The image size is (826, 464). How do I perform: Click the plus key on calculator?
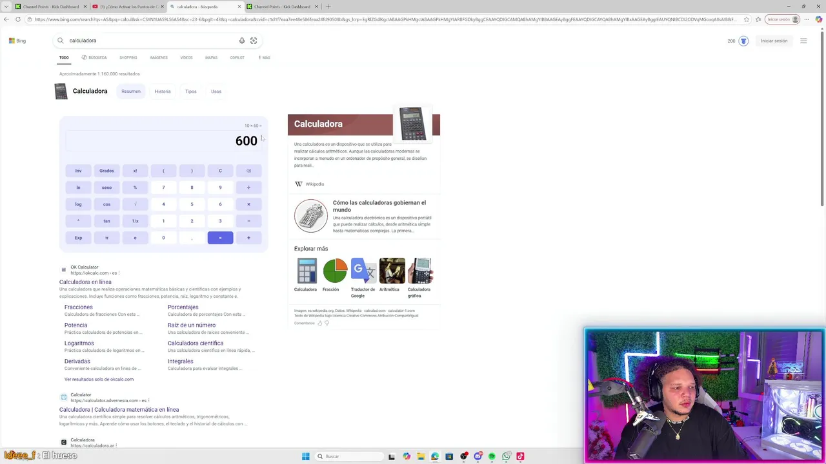click(x=248, y=238)
